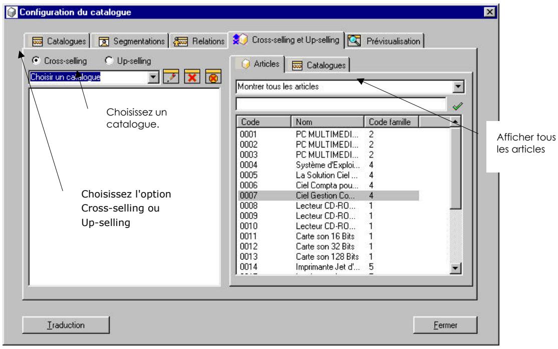Click the red circle remove-all icon
Image resolution: width=558 pixels, height=349 pixels.
[213, 77]
